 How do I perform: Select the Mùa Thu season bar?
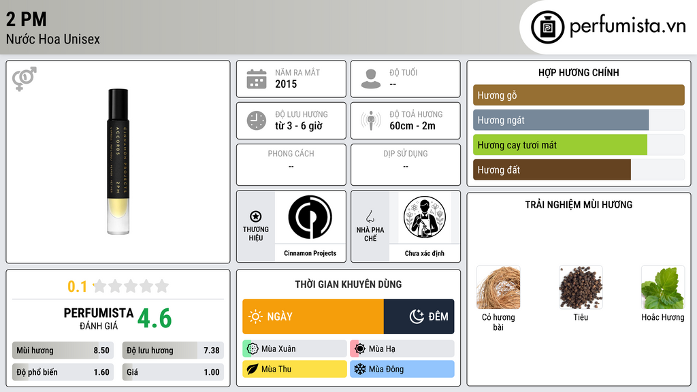[x=295, y=369]
